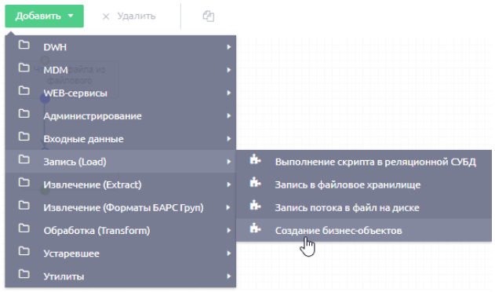Choose Выполнение скрипта в реляционной СУБД
The height and width of the screenshot is (292, 495).
click(x=364, y=162)
